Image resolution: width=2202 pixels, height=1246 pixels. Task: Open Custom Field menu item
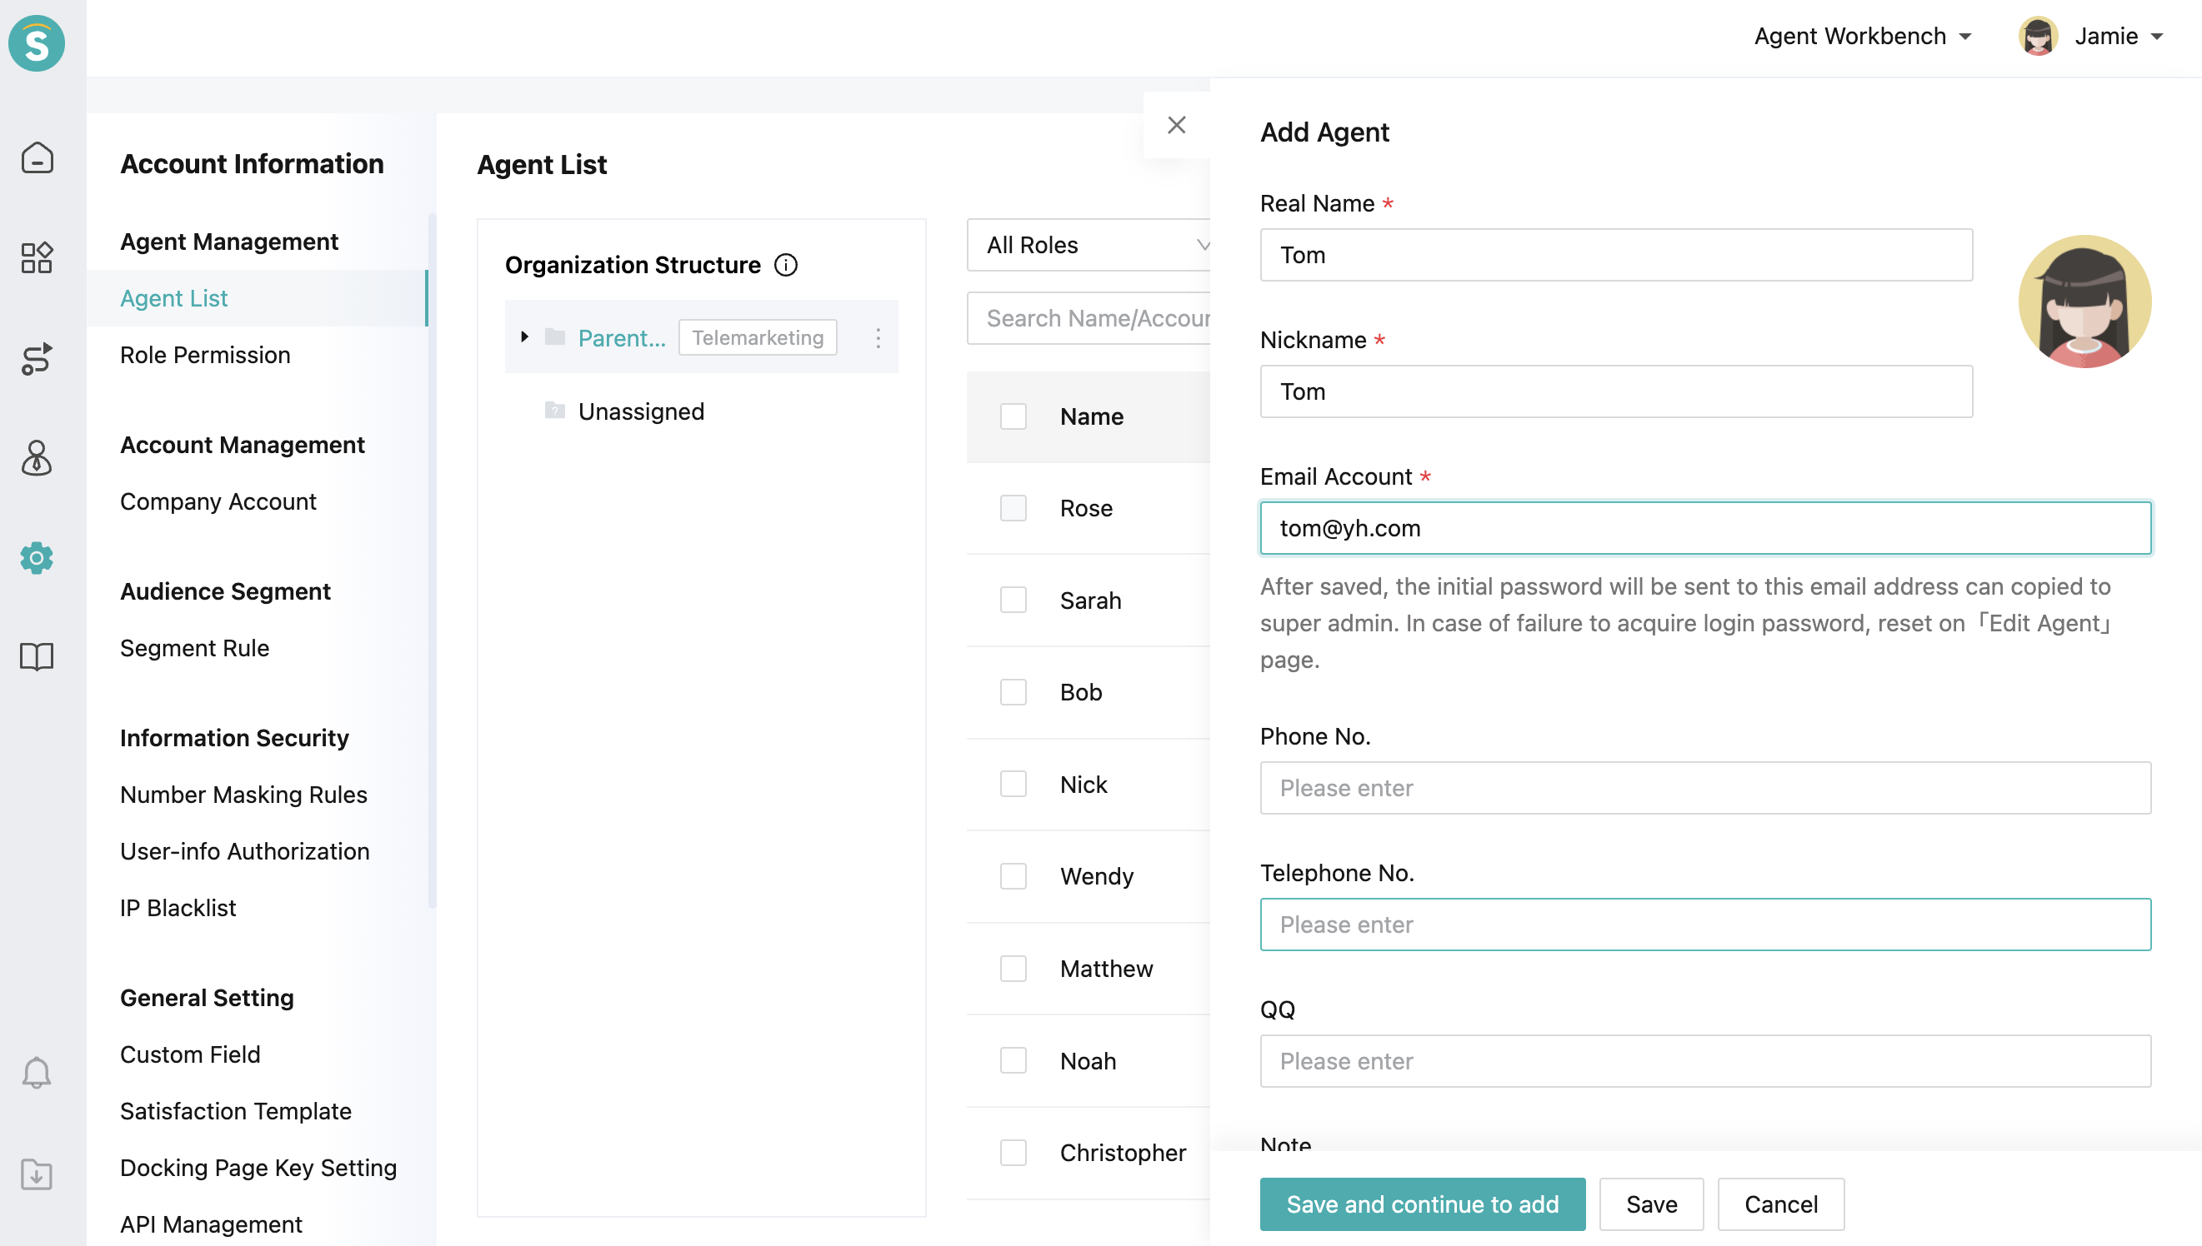[189, 1054]
